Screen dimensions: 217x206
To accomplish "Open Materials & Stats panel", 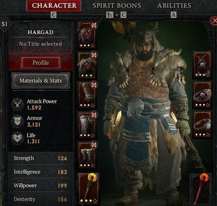I will click(41, 80).
